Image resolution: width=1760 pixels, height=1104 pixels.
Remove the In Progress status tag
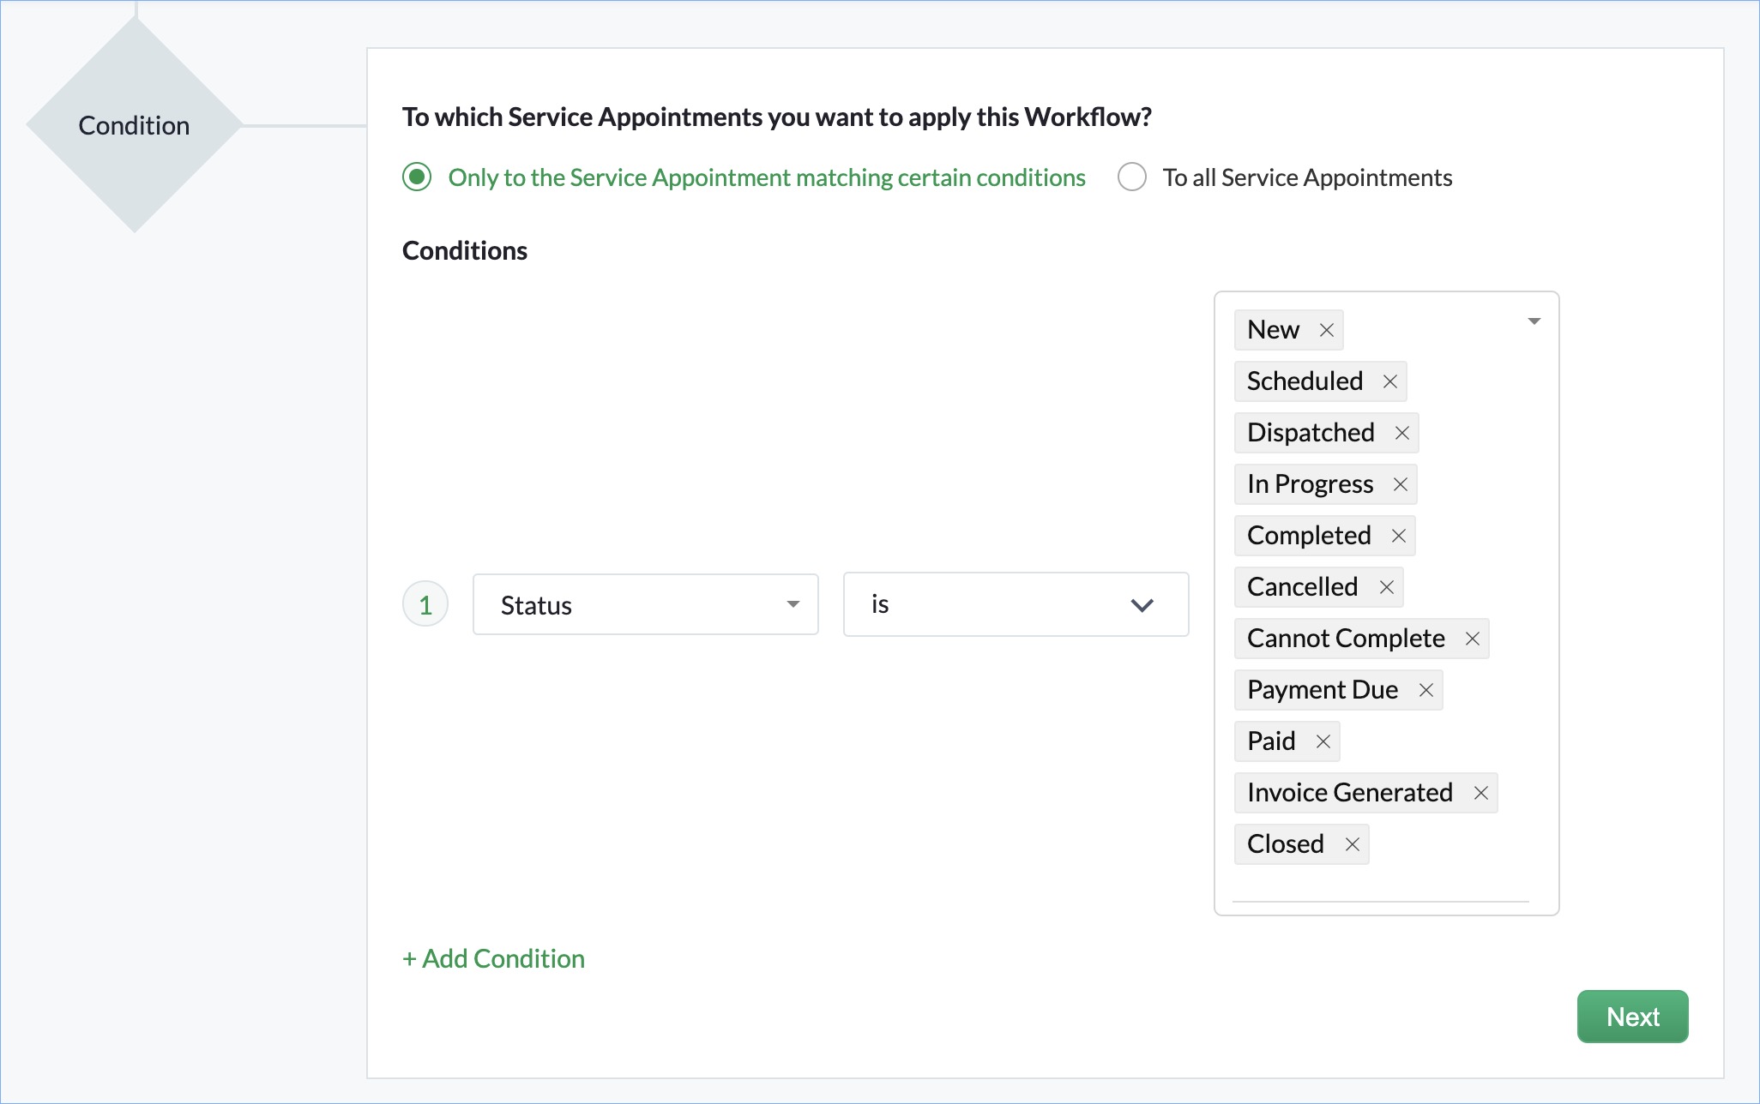1400,484
